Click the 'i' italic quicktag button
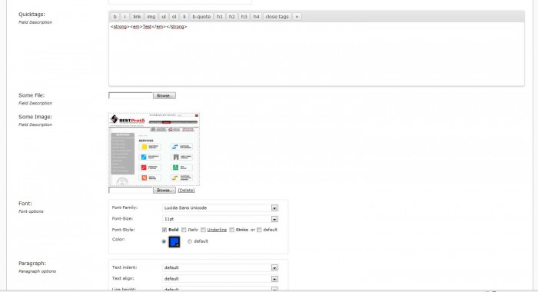 pos(125,16)
